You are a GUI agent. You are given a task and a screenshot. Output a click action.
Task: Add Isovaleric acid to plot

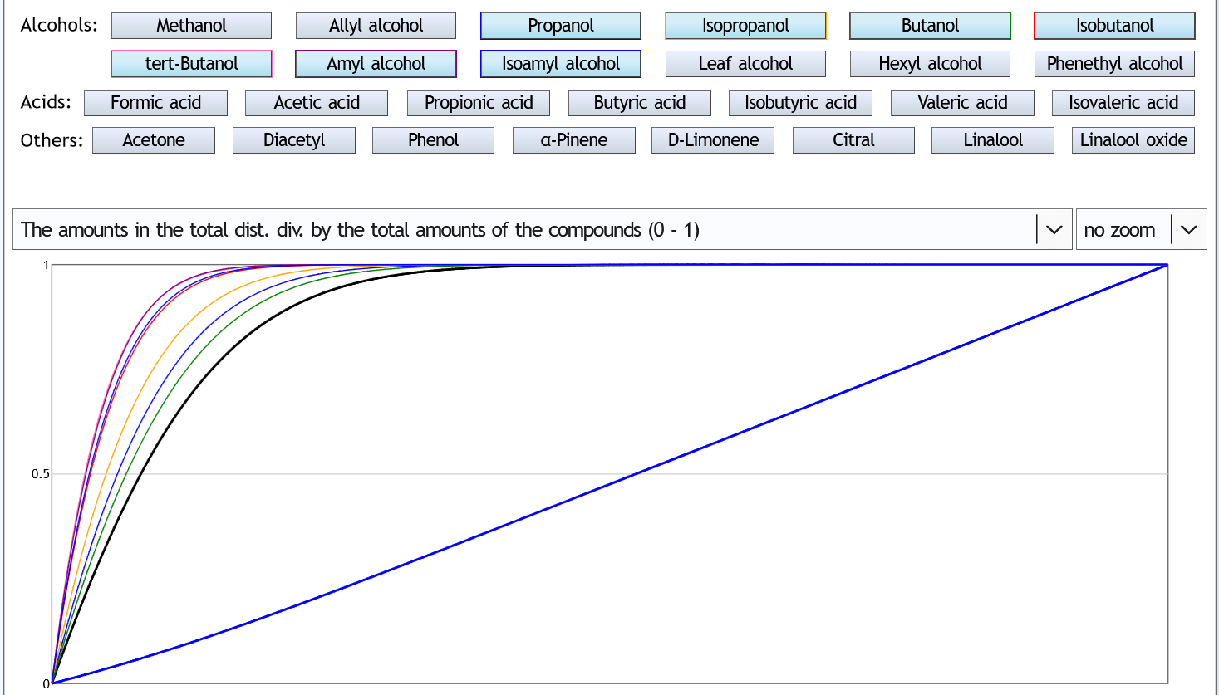tap(1123, 103)
